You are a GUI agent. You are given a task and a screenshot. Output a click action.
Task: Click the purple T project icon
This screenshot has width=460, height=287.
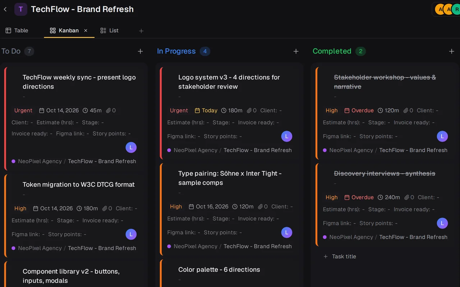coord(21,9)
